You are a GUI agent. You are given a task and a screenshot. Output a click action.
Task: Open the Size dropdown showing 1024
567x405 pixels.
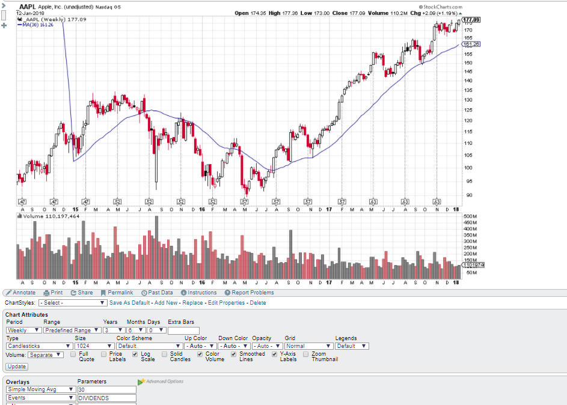(94, 346)
